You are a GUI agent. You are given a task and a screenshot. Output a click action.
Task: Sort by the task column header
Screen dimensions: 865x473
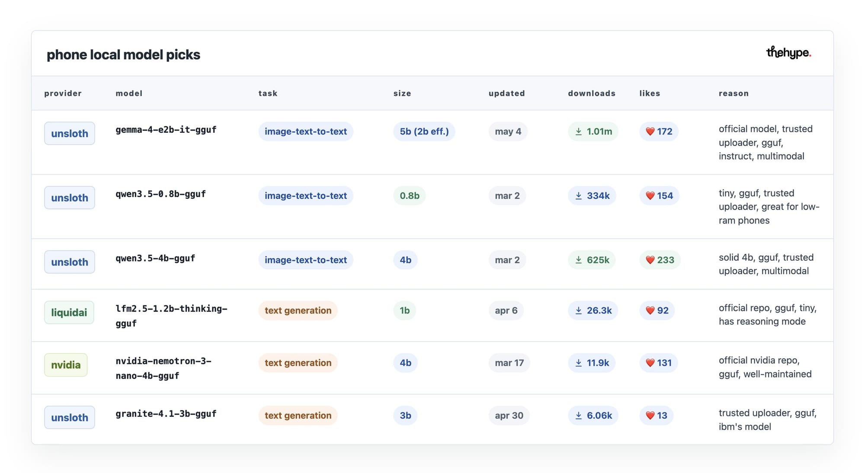pyautogui.click(x=268, y=93)
